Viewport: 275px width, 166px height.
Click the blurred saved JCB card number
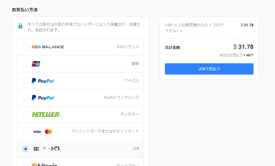[x=51, y=149]
